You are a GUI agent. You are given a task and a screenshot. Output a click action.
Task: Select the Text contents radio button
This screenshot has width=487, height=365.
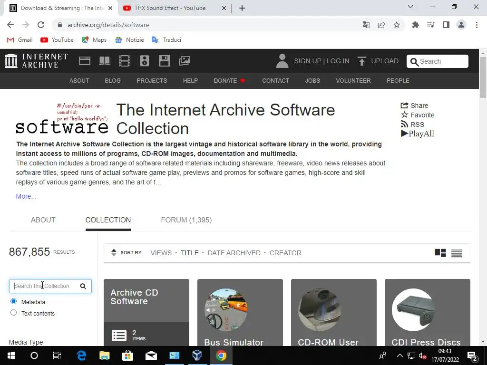click(x=13, y=313)
